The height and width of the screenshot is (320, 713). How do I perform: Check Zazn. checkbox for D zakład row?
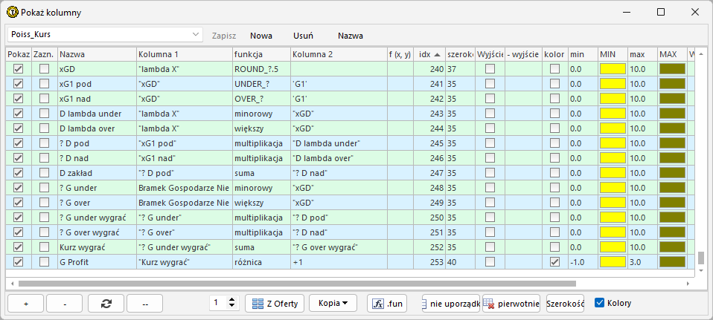pyautogui.click(x=45, y=173)
